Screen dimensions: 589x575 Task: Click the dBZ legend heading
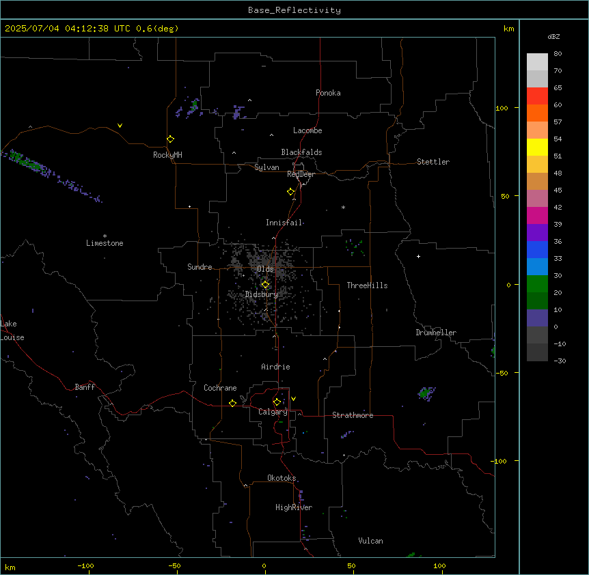pyautogui.click(x=553, y=36)
